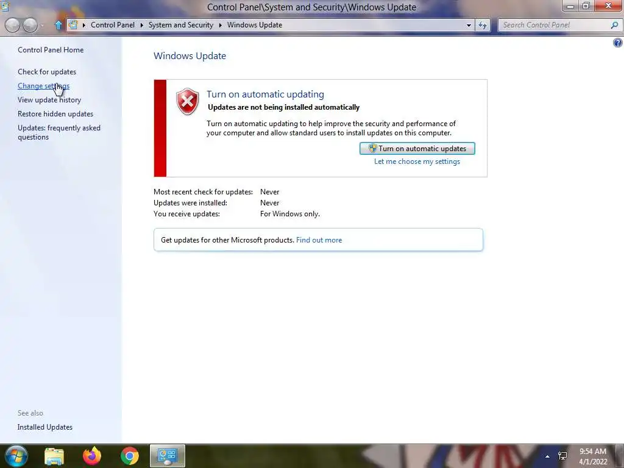Click 'Updates were installed:' label
The height and width of the screenshot is (468, 624).
pos(190,202)
